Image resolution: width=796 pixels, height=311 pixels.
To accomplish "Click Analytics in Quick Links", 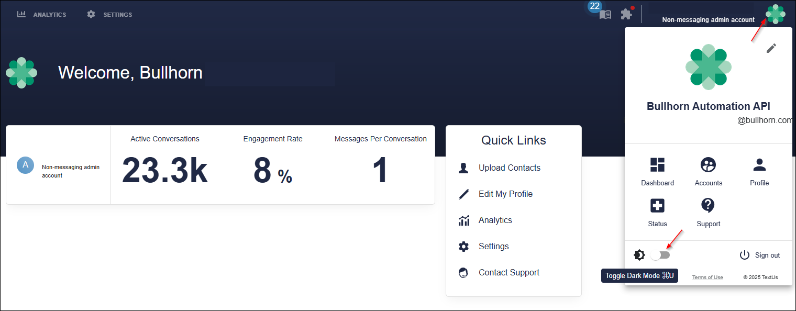I will tap(495, 220).
